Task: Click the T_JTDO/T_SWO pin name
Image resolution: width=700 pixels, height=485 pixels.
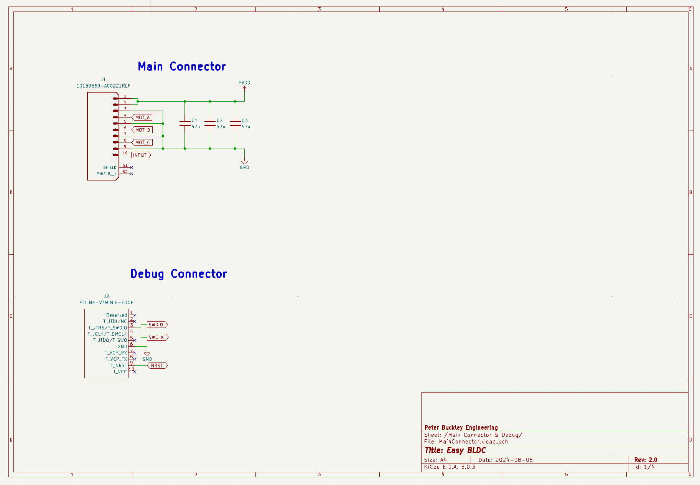Action: click(110, 340)
